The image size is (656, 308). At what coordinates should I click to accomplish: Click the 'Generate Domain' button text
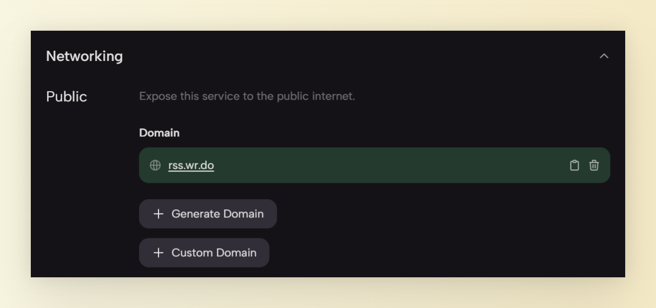coord(217,214)
